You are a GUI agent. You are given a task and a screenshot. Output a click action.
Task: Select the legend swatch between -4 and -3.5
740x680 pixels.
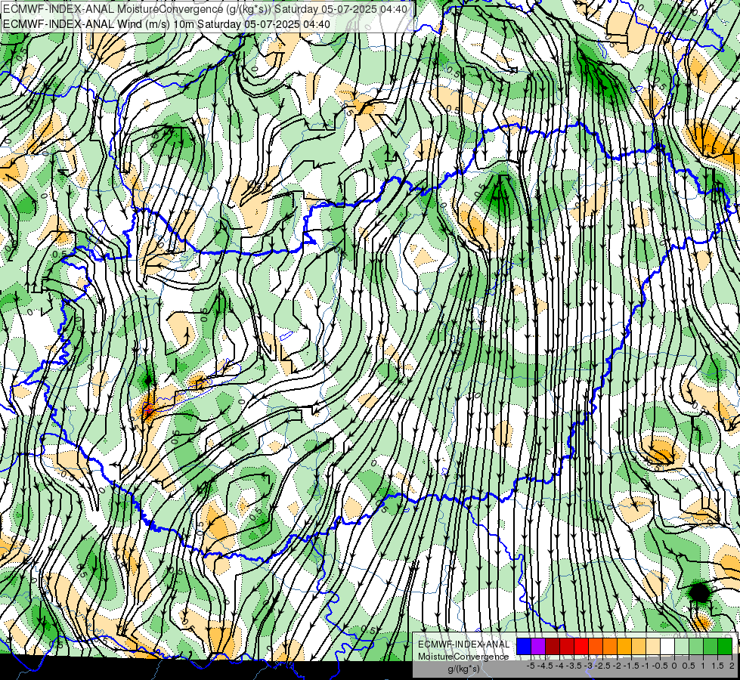coord(567,646)
